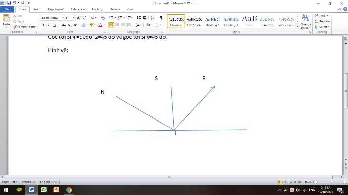Switch to Outline view icon
This screenshot has width=348, height=195.
[x=295, y=182]
